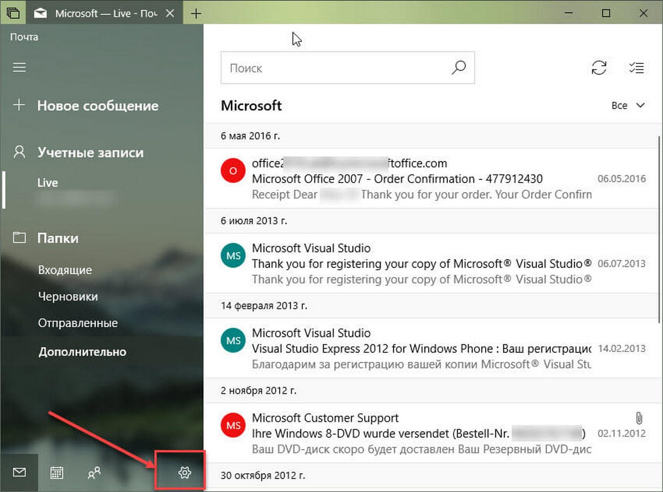Click the MS avatar dated 06.07.2013
The height and width of the screenshot is (492, 663).
pos(233,256)
